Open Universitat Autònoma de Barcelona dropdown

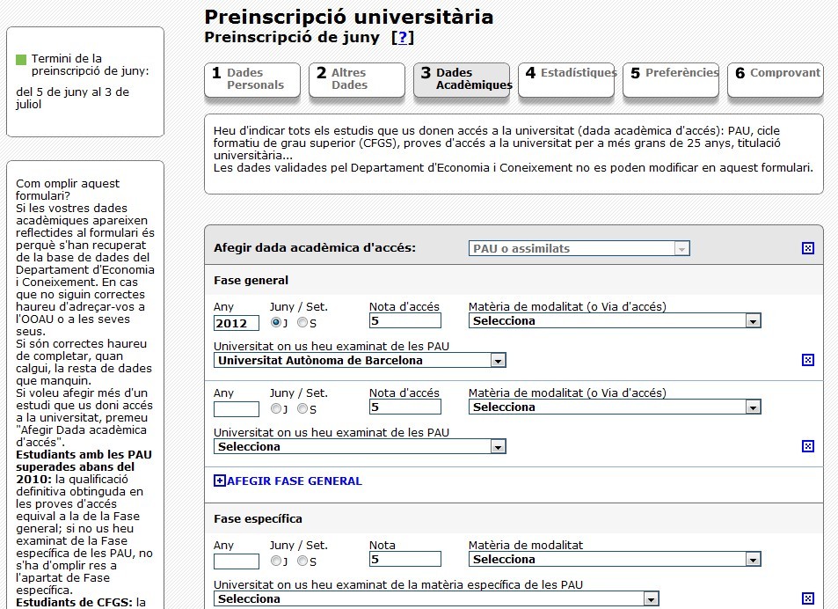tap(498, 361)
